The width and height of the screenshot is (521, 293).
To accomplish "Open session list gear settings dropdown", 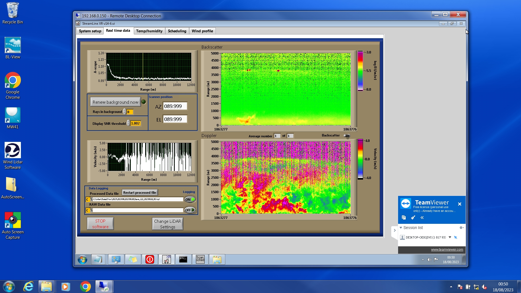I will click(x=461, y=228).
